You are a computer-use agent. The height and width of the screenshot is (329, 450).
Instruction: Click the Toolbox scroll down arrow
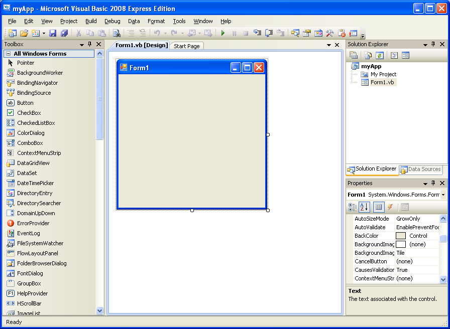(99, 310)
